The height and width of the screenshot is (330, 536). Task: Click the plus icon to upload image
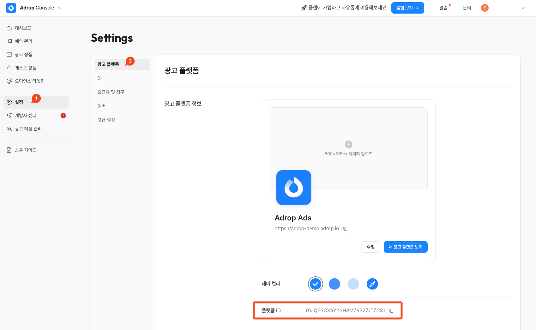[x=348, y=144]
